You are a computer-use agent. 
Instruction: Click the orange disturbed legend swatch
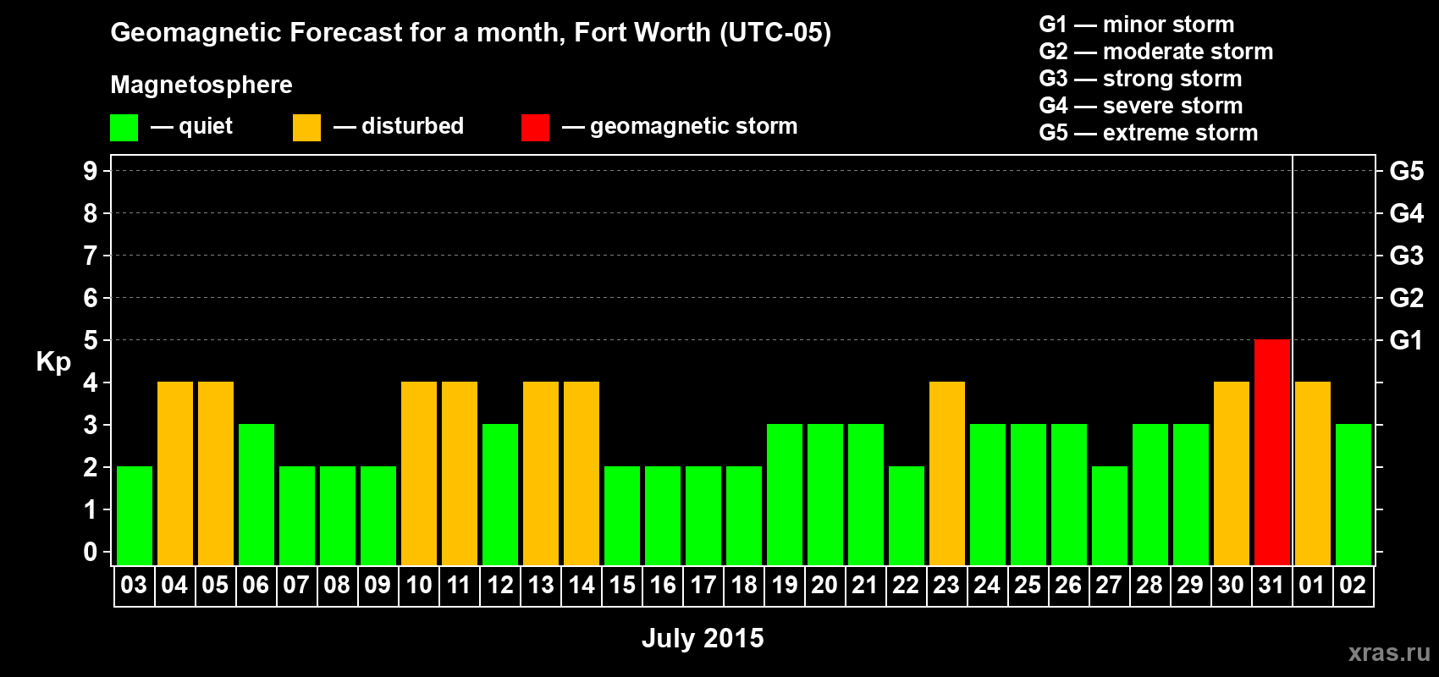306,128
